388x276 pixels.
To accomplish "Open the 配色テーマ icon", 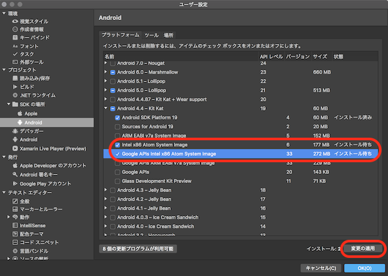I will [x=15, y=234].
